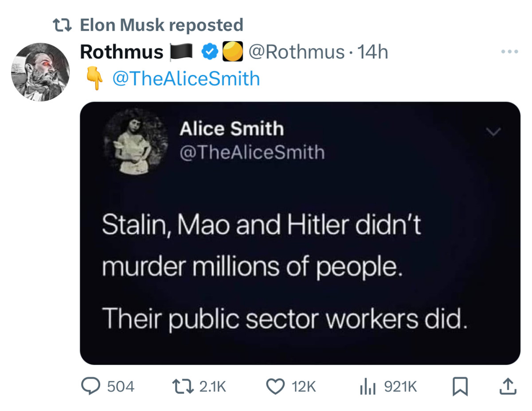Click the repost icon beside Elon Musk reposted
Screen dimensions: 532x411
tap(62, 25)
